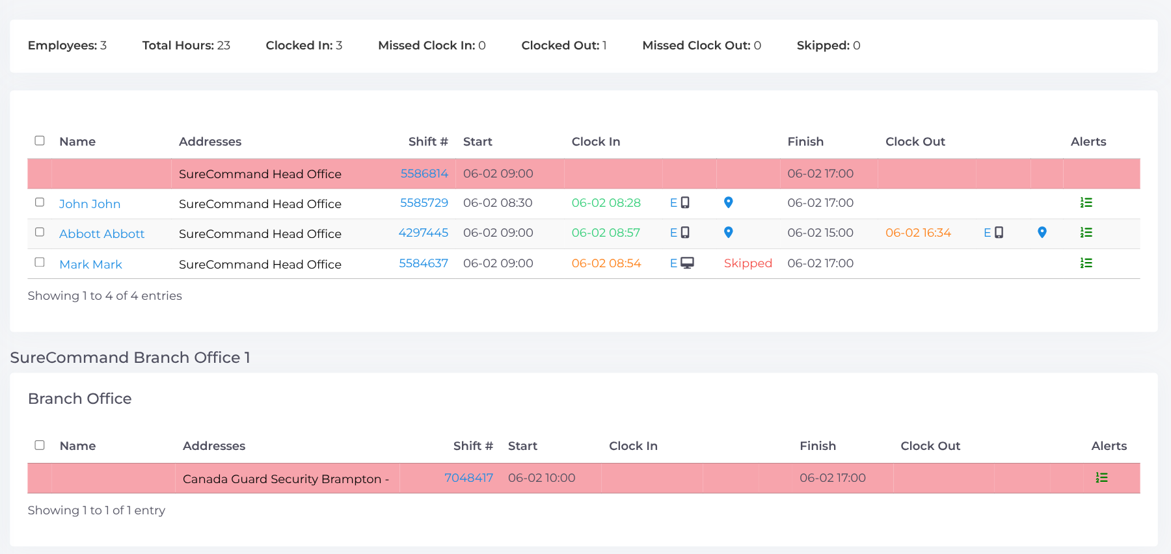Click Mark Mark's desktop clock-in icon
The height and width of the screenshot is (554, 1171).
click(687, 263)
